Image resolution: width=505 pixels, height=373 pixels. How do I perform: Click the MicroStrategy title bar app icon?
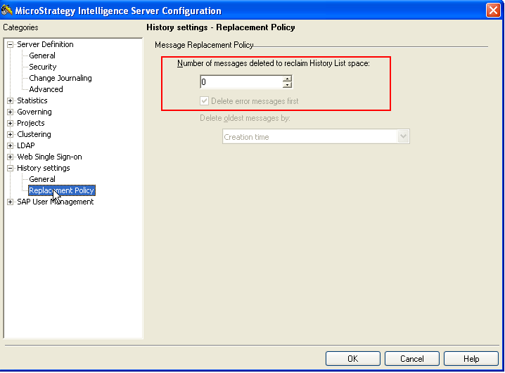[8, 10]
